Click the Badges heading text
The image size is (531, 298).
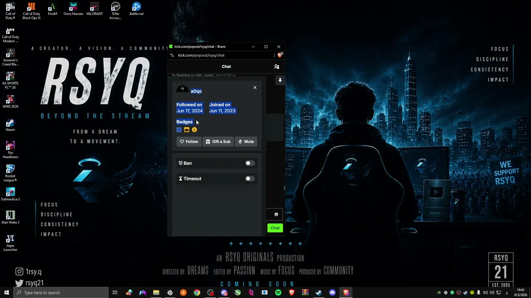click(185, 122)
